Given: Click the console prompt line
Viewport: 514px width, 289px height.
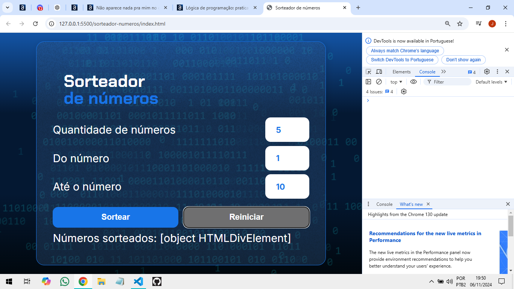Looking at the screenshot, I should coord(438,100).
